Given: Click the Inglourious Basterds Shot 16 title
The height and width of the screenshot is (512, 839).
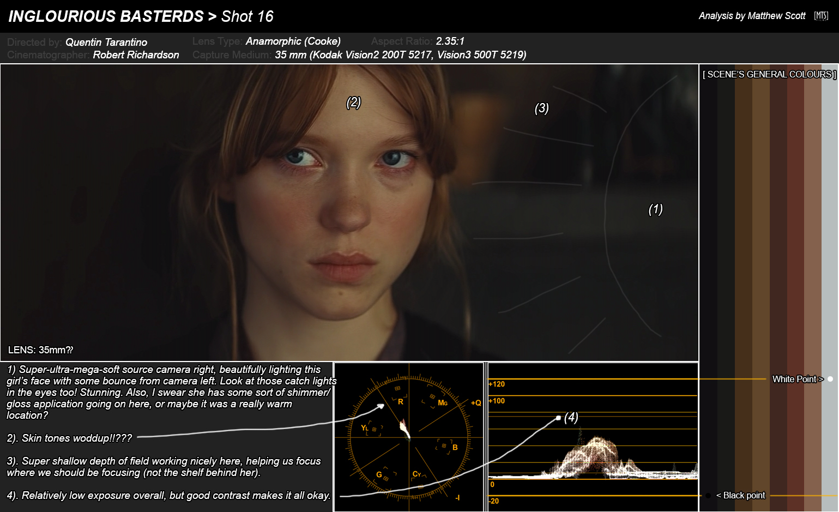Looking at the screenshot, I should pos(141,16).
